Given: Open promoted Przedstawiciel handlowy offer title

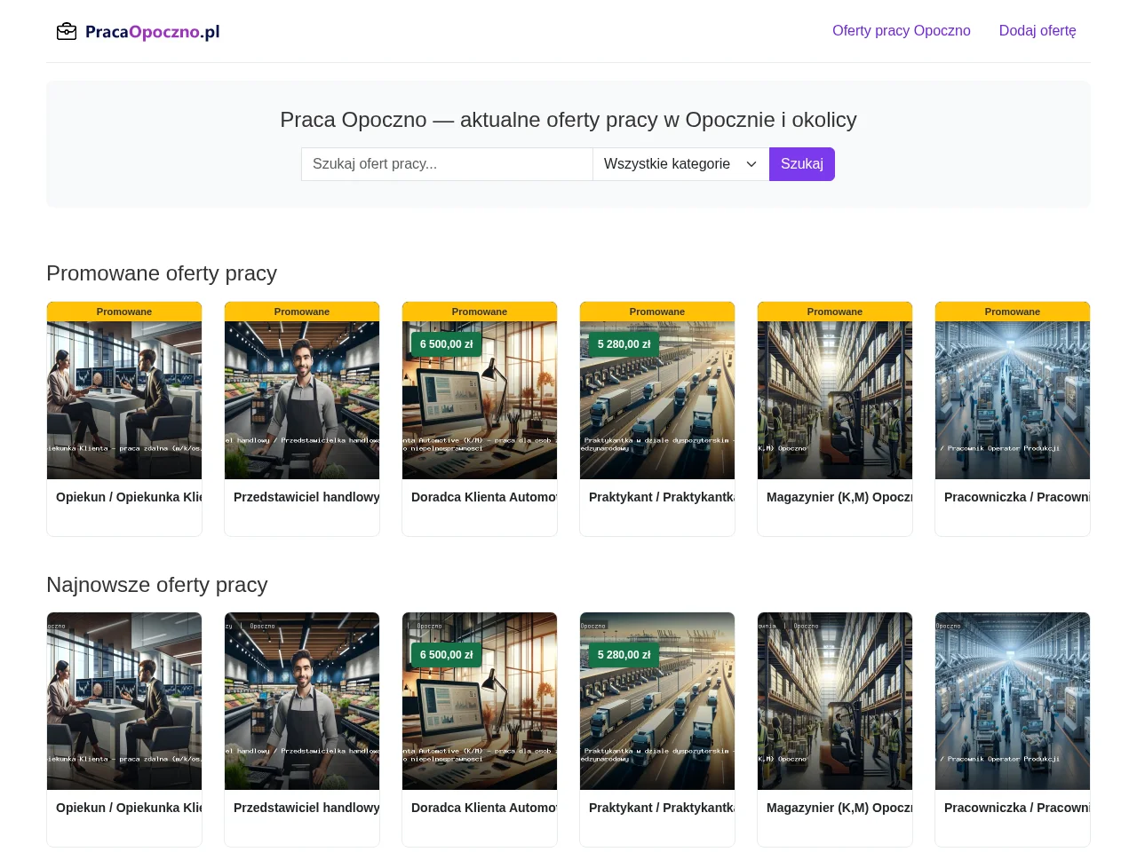Looking at the screenshot, I should pyautogui.click(x=306, y=497).
